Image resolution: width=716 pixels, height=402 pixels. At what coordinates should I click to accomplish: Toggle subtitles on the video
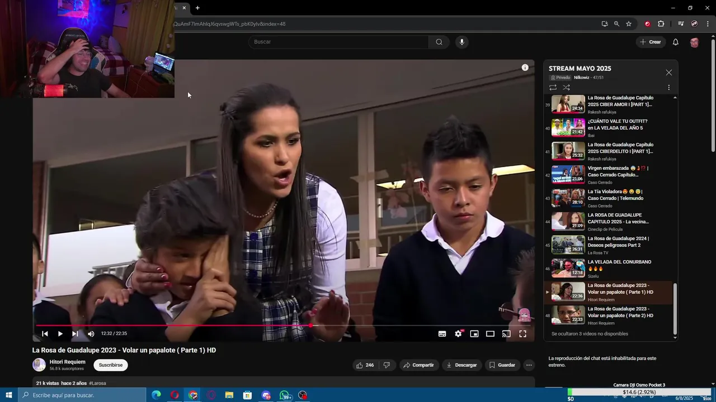coord(442,334)
